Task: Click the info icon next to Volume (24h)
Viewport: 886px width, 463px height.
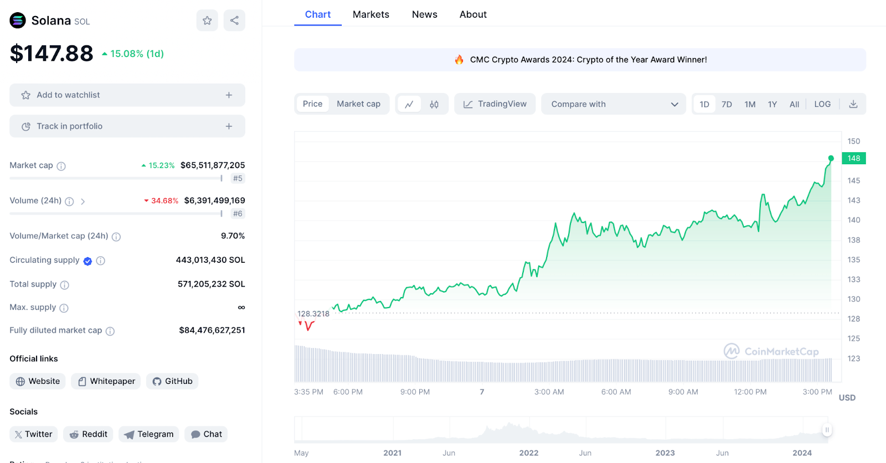Action: (69, 201)
